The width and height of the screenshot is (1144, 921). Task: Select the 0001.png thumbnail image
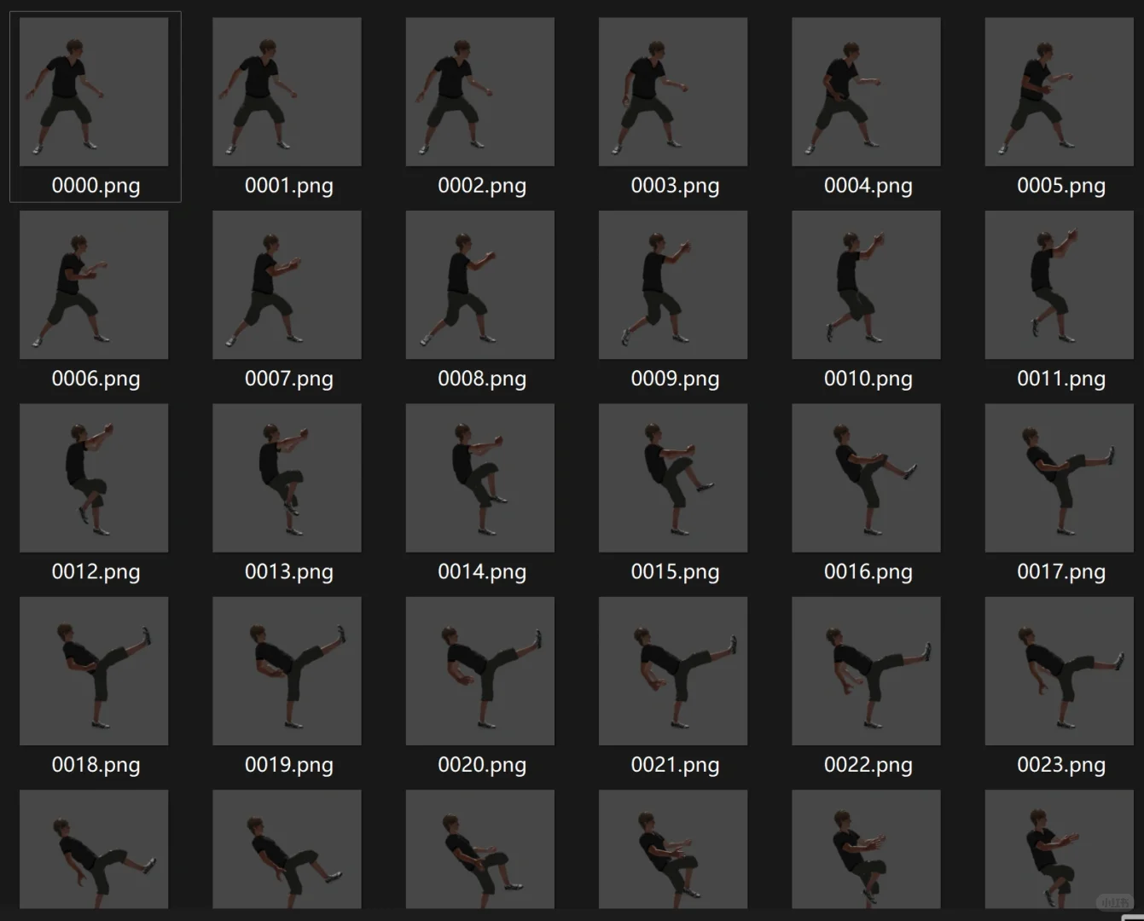click(x=287, y=92)
